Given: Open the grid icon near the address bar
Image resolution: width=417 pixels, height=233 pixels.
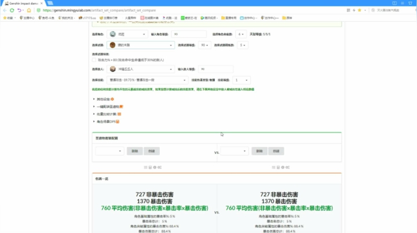Looking at the screenshot, I should (x=349, y=10).
